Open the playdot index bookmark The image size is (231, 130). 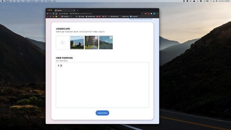91,17
